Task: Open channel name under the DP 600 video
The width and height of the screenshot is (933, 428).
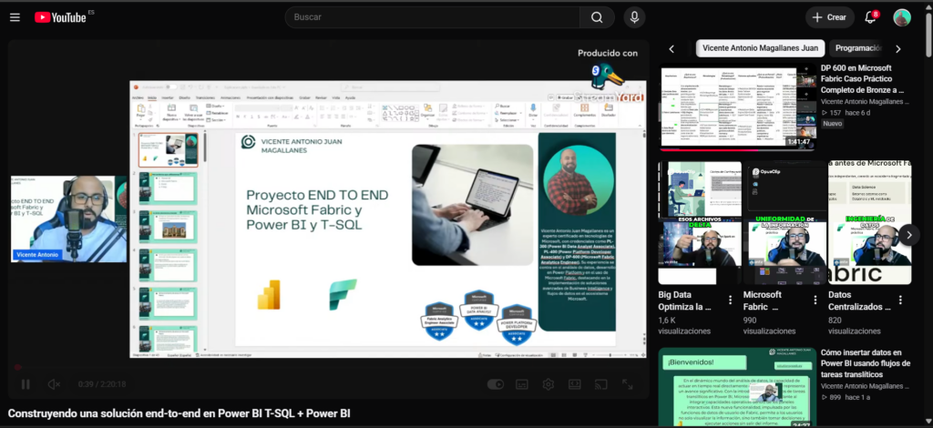Action: pyautogui.click(x=864, y=102)
